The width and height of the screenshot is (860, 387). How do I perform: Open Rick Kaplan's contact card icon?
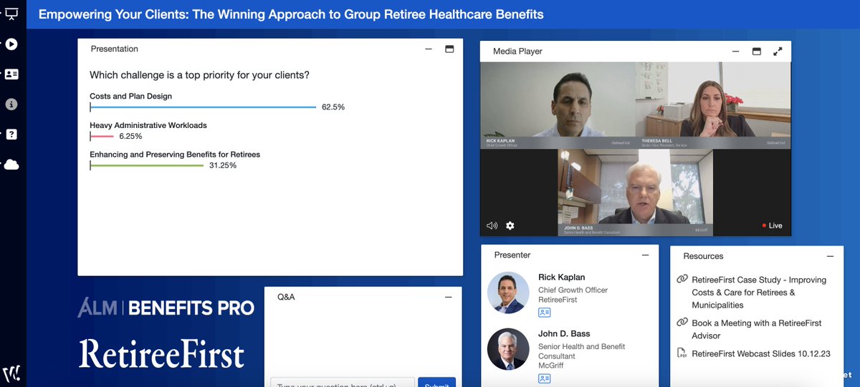[x=545, y=313]
